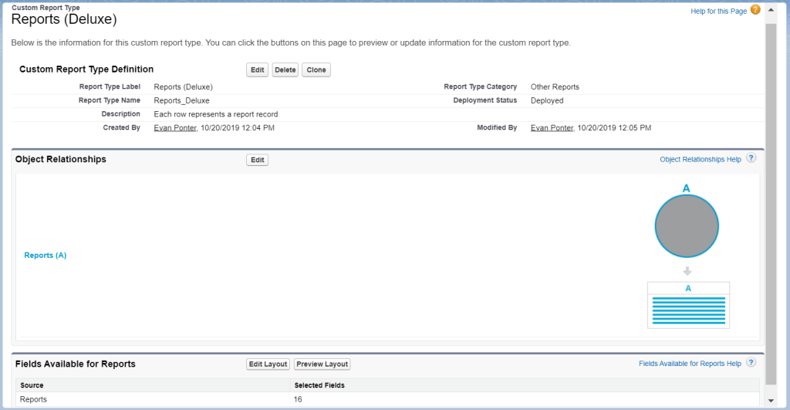Clone the Reports (Deluxe) report type
The height and width of the screenshot is (410, 790).
pyautogui.click(x=316, y=70)
